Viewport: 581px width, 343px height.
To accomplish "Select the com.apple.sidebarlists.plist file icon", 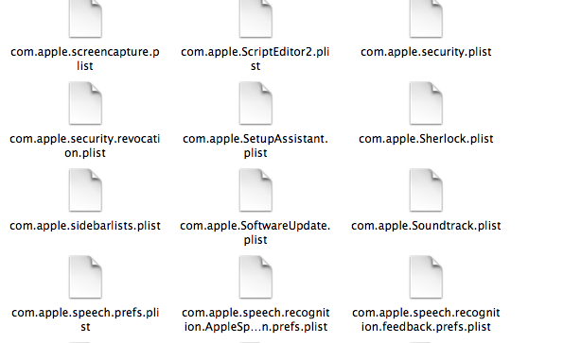I will 85,190.
